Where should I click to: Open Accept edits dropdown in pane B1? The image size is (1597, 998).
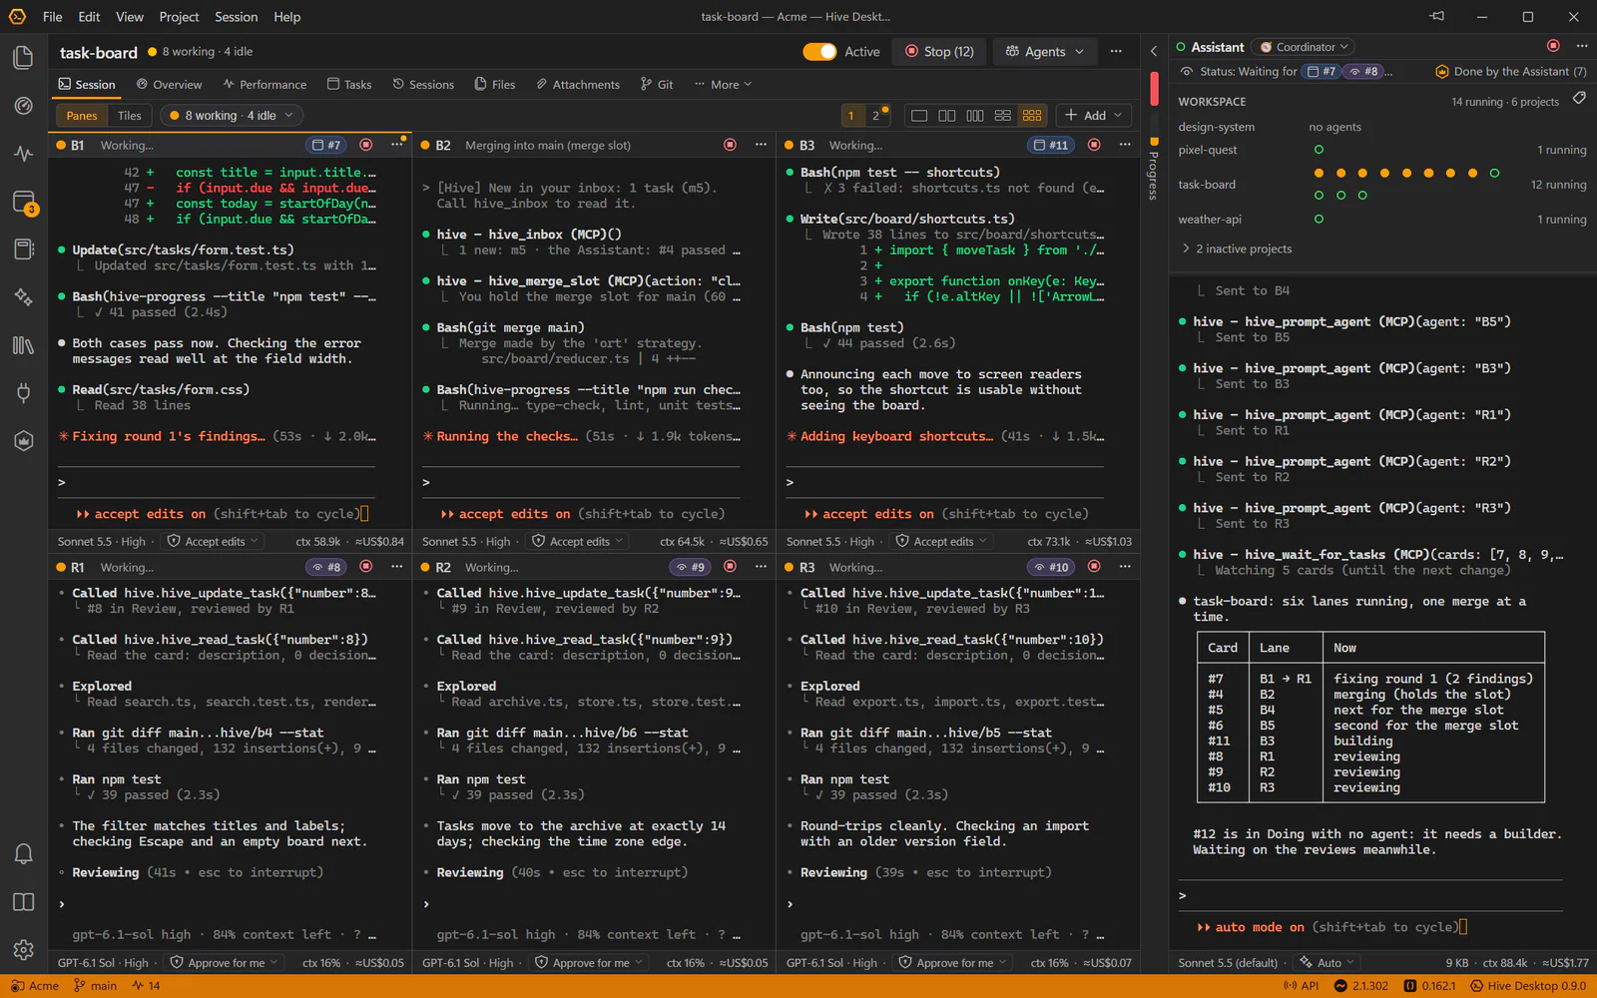point(214,541)
